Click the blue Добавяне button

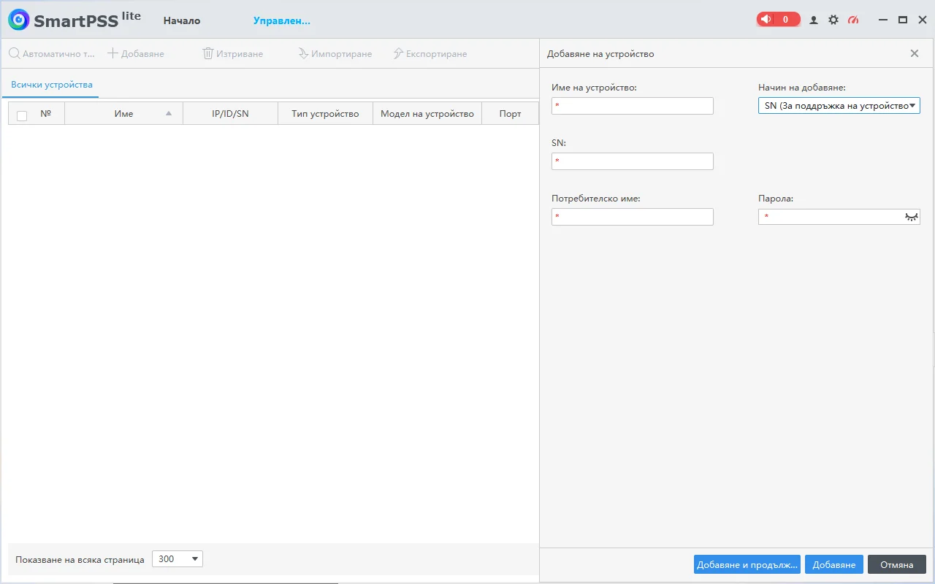834,564
